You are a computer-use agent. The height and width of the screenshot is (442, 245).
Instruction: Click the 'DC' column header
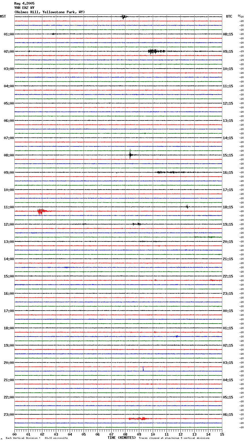(x=239, y=16)
